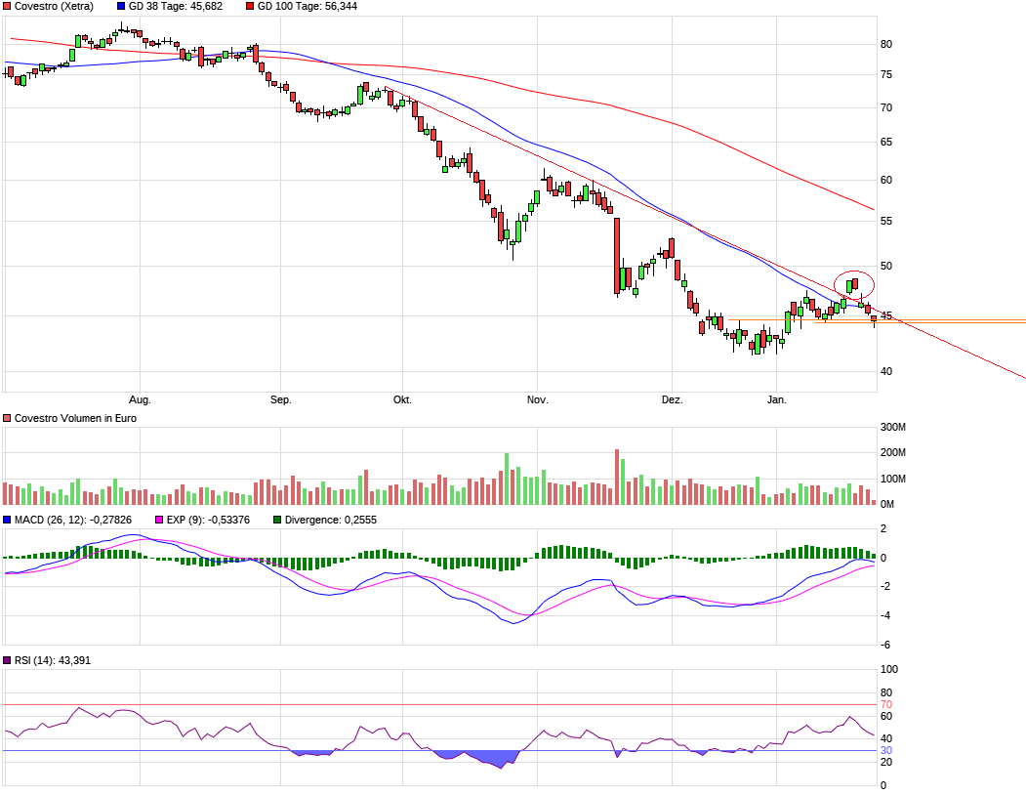Click the purple RSI (14) legend swatch
Screen dimensions: 1026x795
pyautogui.click(x=7, y=661)
